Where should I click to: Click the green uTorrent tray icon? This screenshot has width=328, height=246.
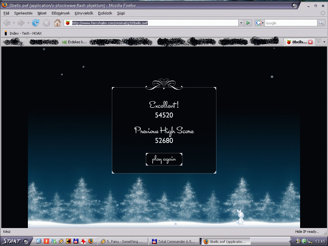(x=304, y=241)
